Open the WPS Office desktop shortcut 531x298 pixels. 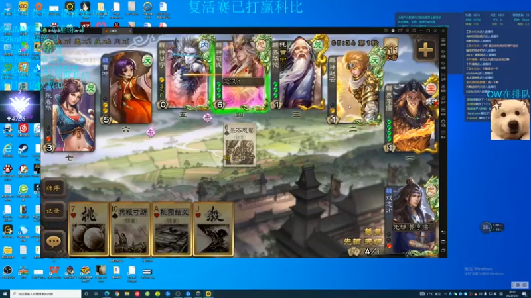click(54, 272)
